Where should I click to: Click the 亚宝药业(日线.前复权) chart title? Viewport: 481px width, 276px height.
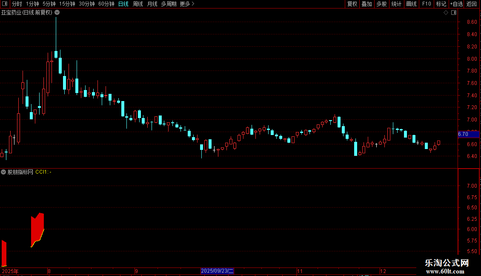click(27, 13)
